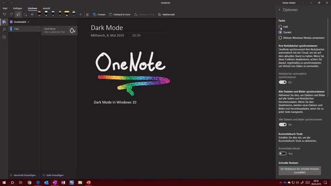331x186 pixels.
Task: Toggle draw with touch icon
Action: tap(87, 14)
